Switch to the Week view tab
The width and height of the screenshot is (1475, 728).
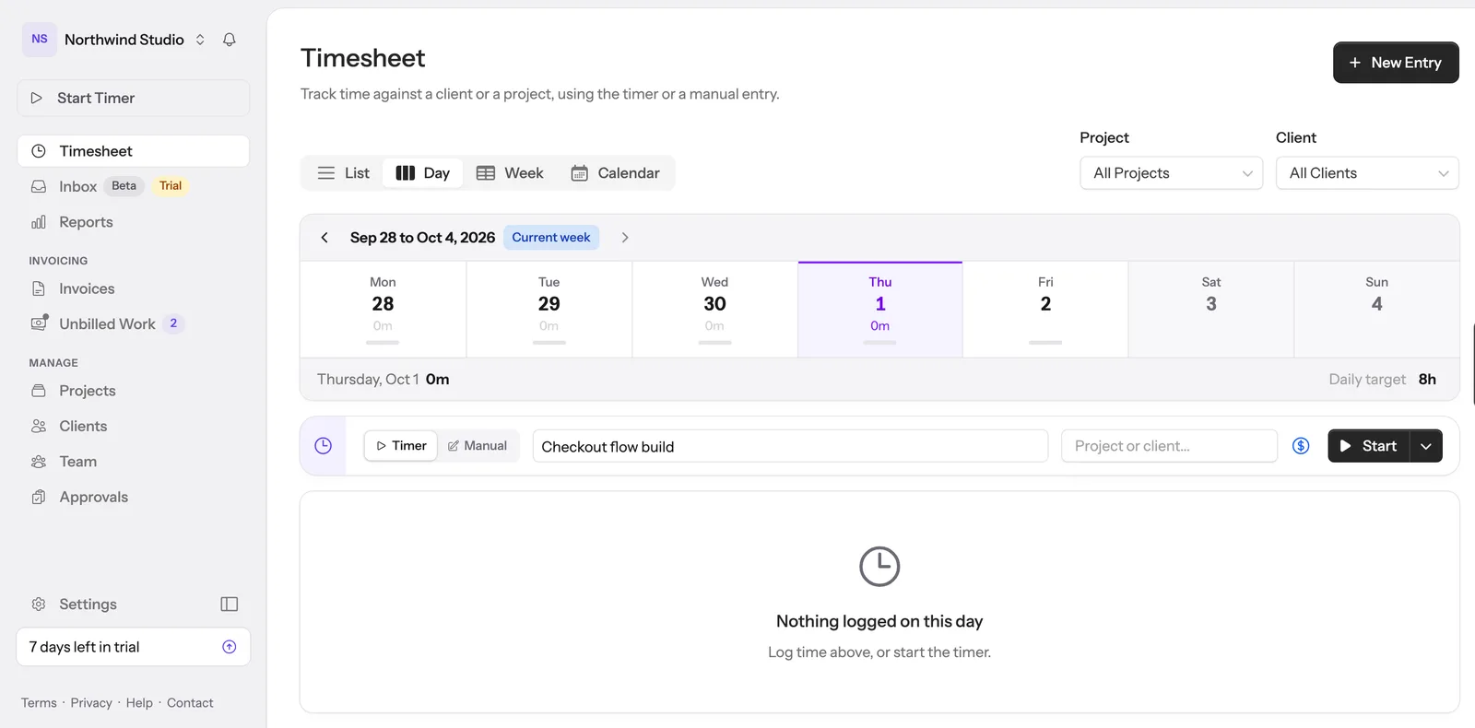510,173
